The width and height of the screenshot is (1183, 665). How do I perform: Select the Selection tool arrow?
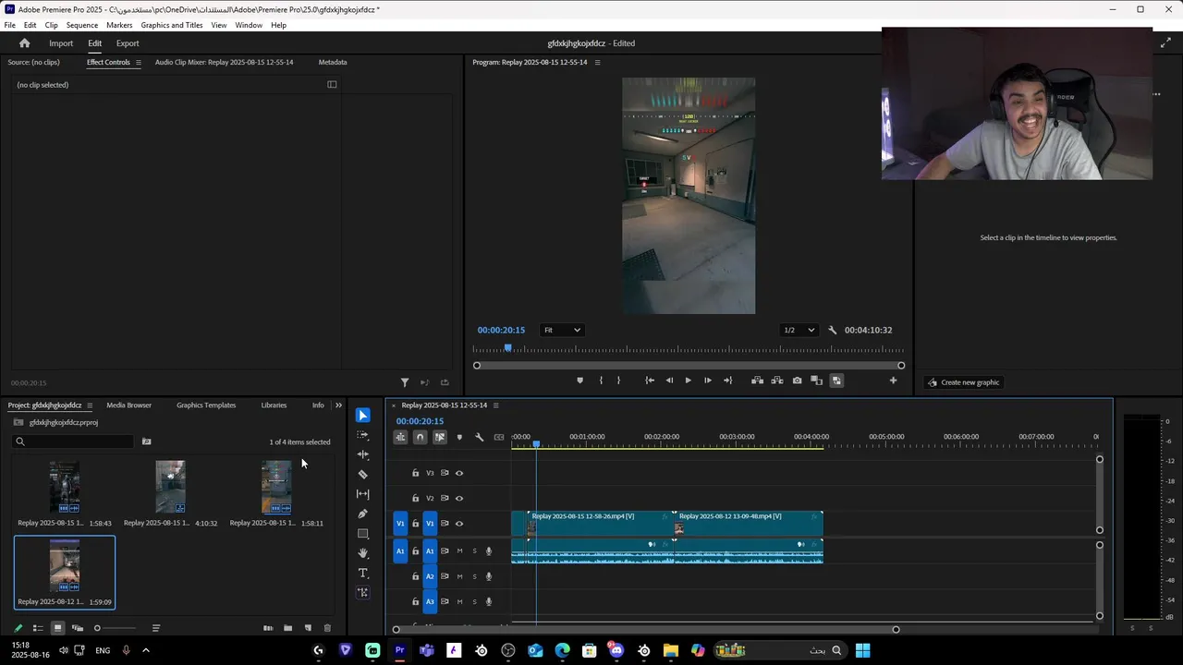click(x=363, y=416)
